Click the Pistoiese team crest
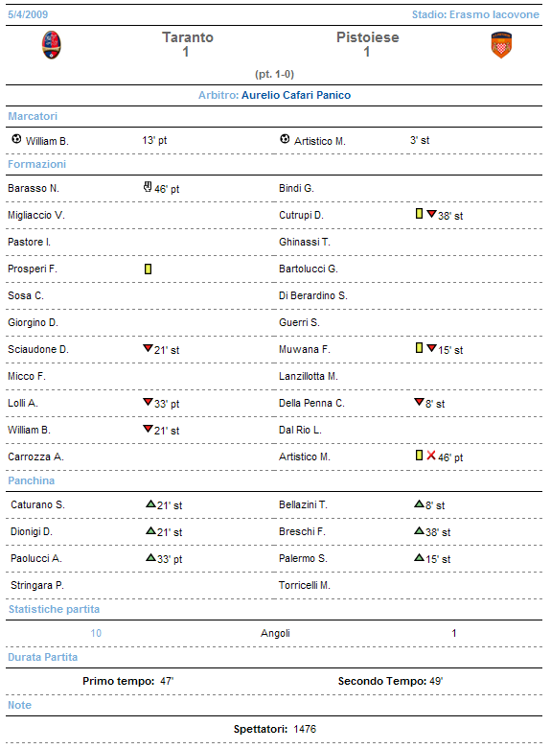 click(x=501, y=45)
